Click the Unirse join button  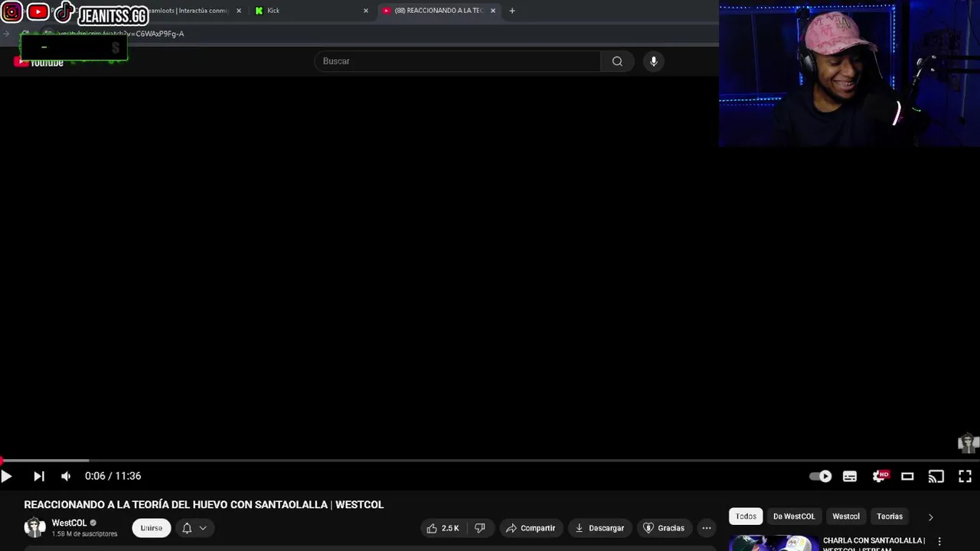click(152, 528)
